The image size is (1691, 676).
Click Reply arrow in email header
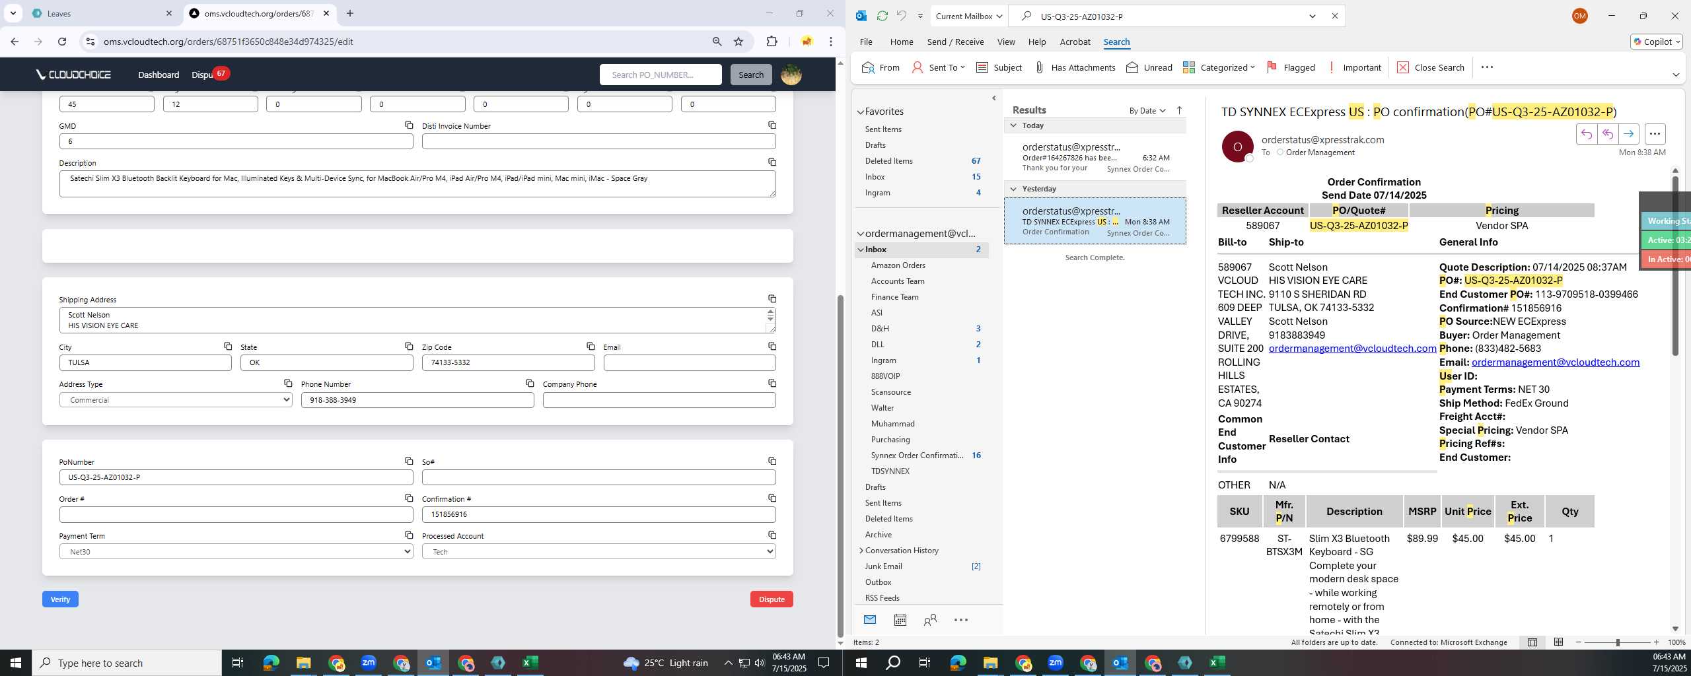tap(1587, 134)
